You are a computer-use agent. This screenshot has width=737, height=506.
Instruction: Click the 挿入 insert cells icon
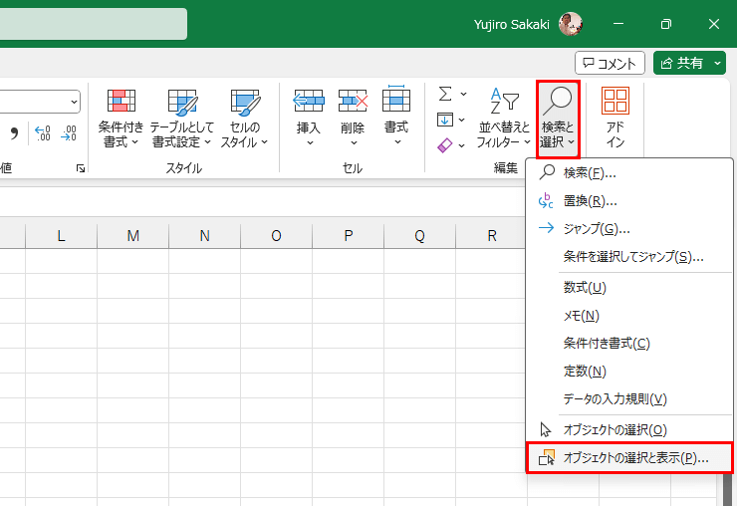click(309, 101)
